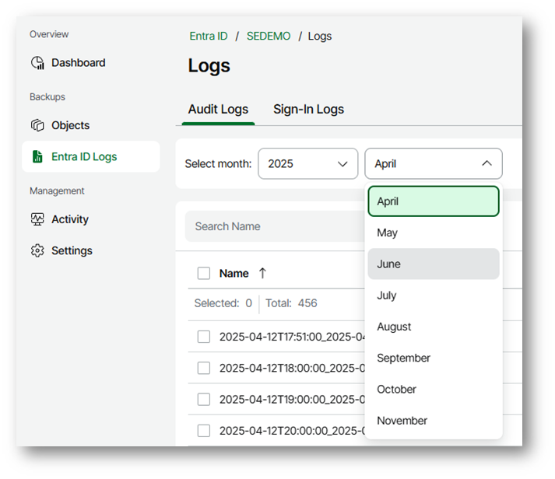The image size is (555, 479).
Task: Select the 2025-04-12T19:00:00 log checkbox
Action: [204, 399]
